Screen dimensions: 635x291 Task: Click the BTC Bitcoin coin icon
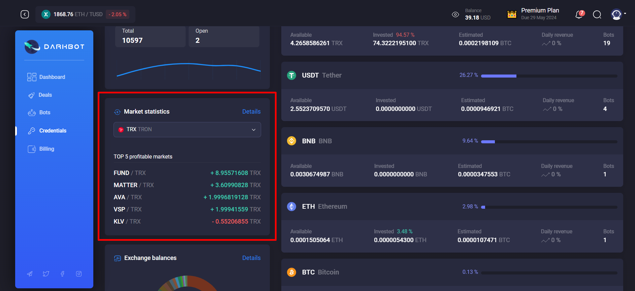click(291, 272)
